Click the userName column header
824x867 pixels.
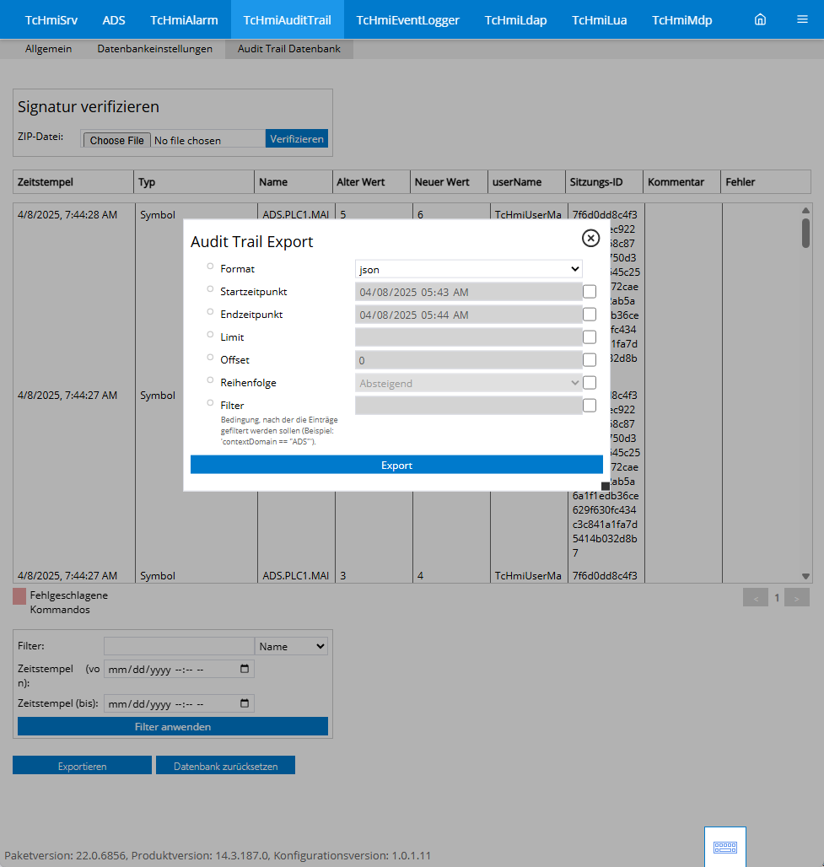click(x=526, y=182)
